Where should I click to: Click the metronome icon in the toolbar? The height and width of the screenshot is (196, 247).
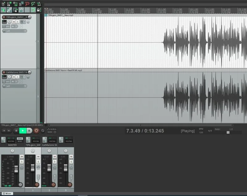click(39, 4)
